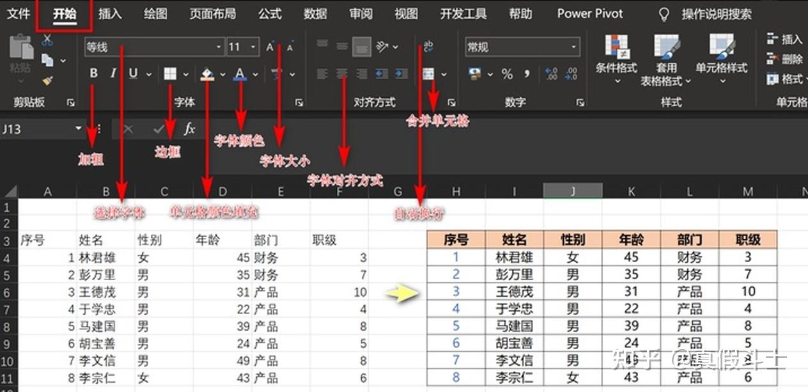
Task: Decrease decimal places
Action: tap(571, 74)
